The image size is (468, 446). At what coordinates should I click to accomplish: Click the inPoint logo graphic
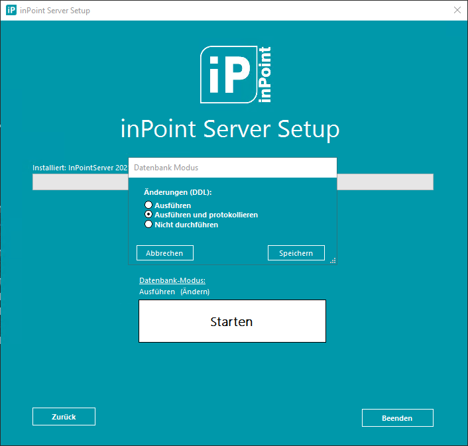pyautogui.click(x=236, y=75)
